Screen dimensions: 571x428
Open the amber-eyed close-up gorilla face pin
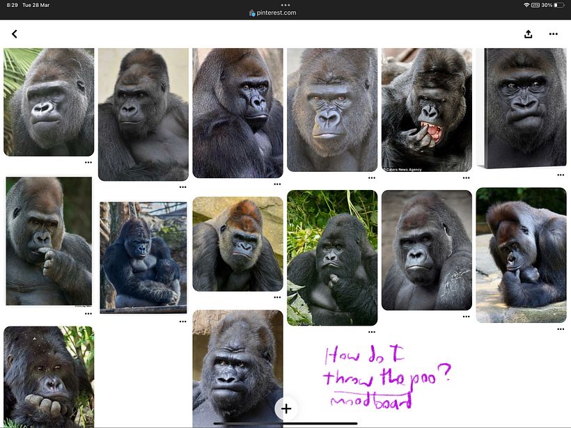pos(332,110)
